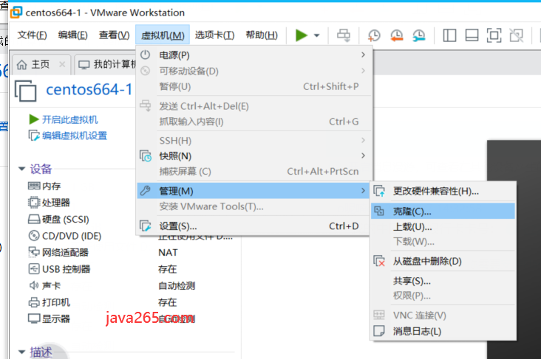Select the 声卡 device row

click(44, 285)
